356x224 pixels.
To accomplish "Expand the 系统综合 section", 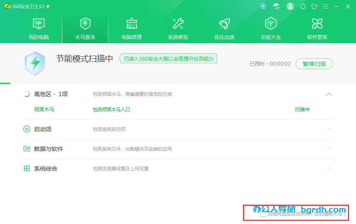I will click(x=329, y=168).
